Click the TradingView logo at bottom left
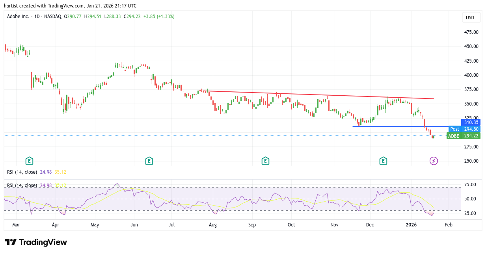486x254 pixels. pyautogui.click(x=36, y=242)
